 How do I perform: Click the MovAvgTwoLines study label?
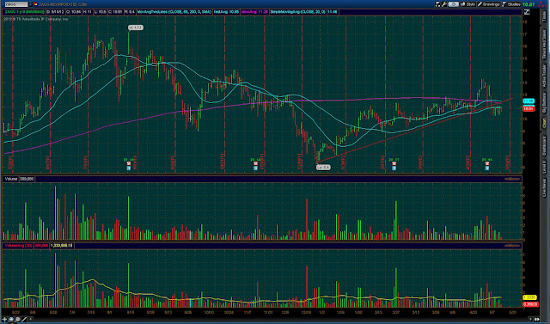pos(174,12)
